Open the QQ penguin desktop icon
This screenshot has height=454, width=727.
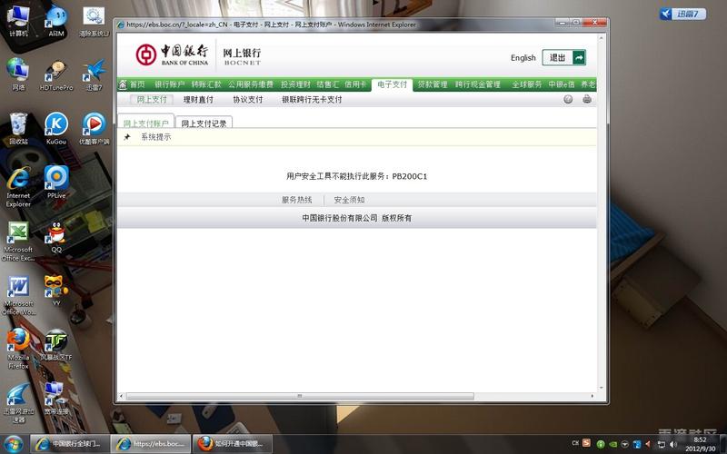point(56,237)
